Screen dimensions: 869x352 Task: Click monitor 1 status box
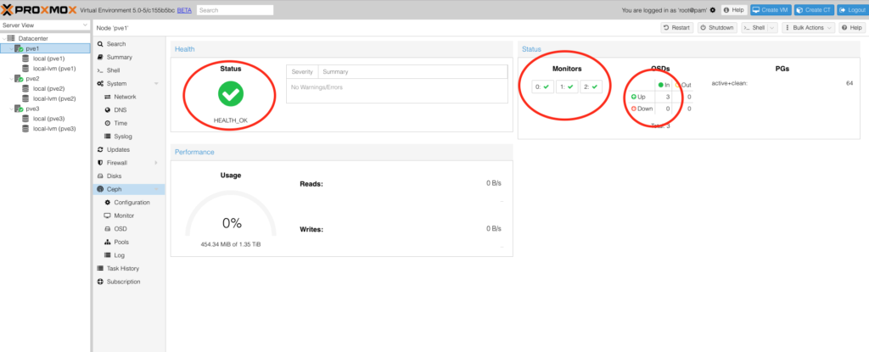coord(567,87)
